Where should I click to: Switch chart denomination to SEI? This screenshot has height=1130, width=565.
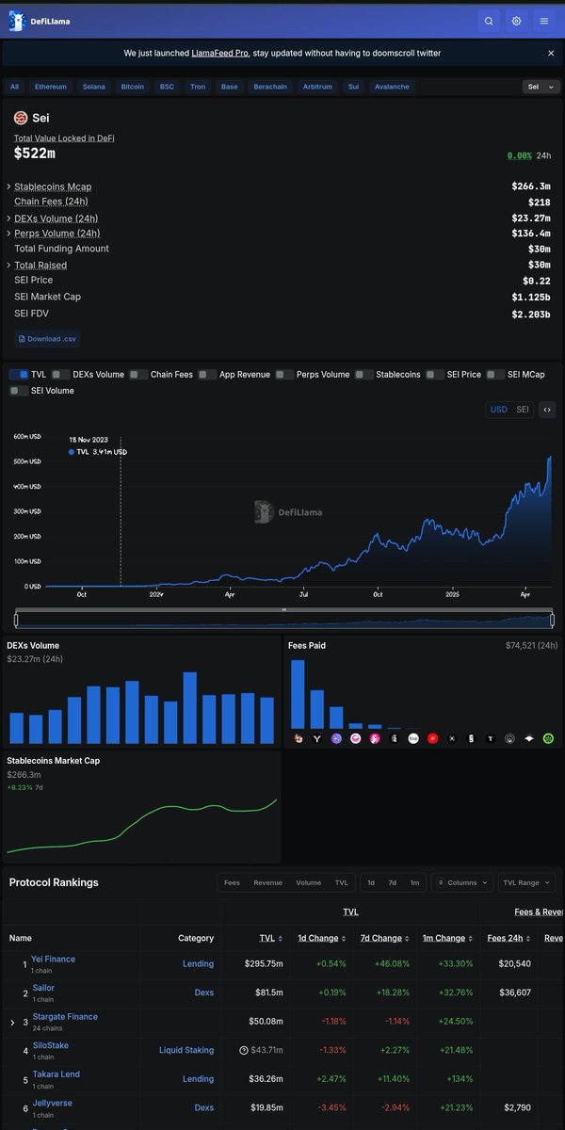pyautogui.click(x=523, y=410)
